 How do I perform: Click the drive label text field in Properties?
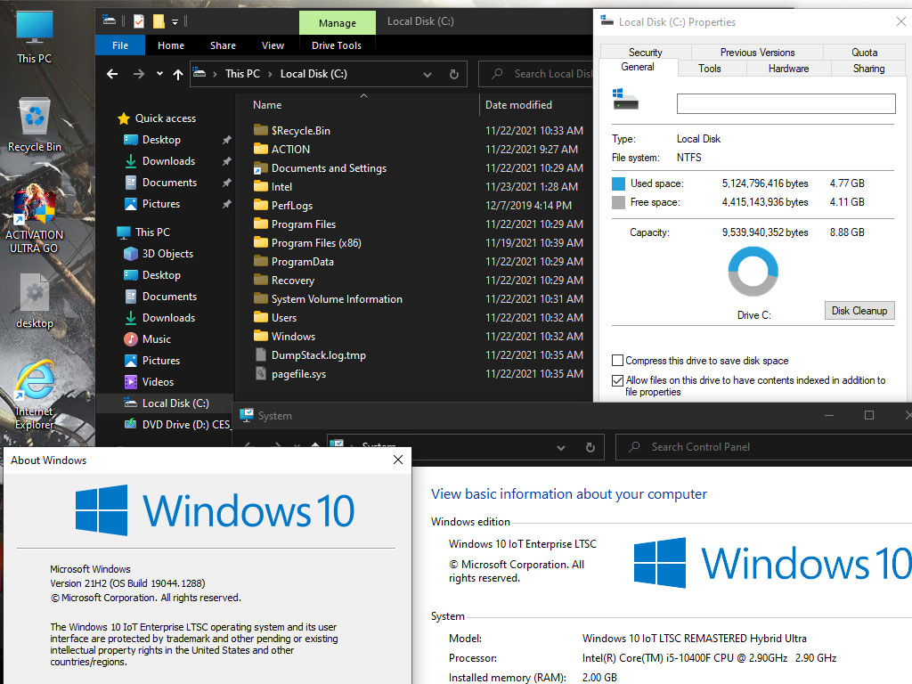(x=786, y=103)
